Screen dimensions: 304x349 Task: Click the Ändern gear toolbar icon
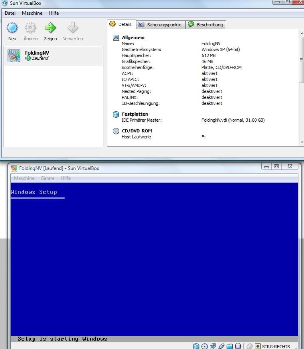point(30,28)
